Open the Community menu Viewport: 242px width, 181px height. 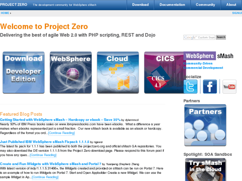(205, 5)
